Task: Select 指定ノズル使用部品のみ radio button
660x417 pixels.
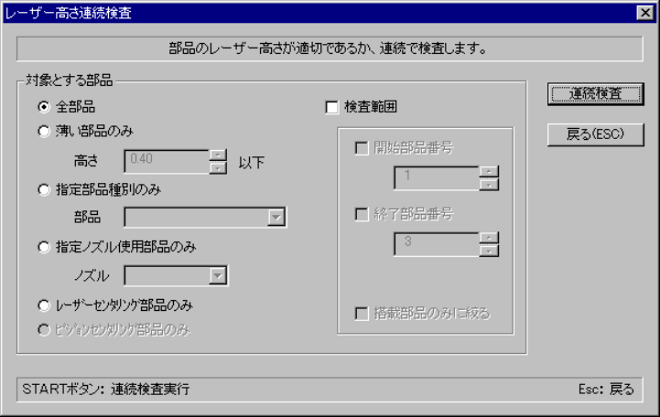Action: 44,247
